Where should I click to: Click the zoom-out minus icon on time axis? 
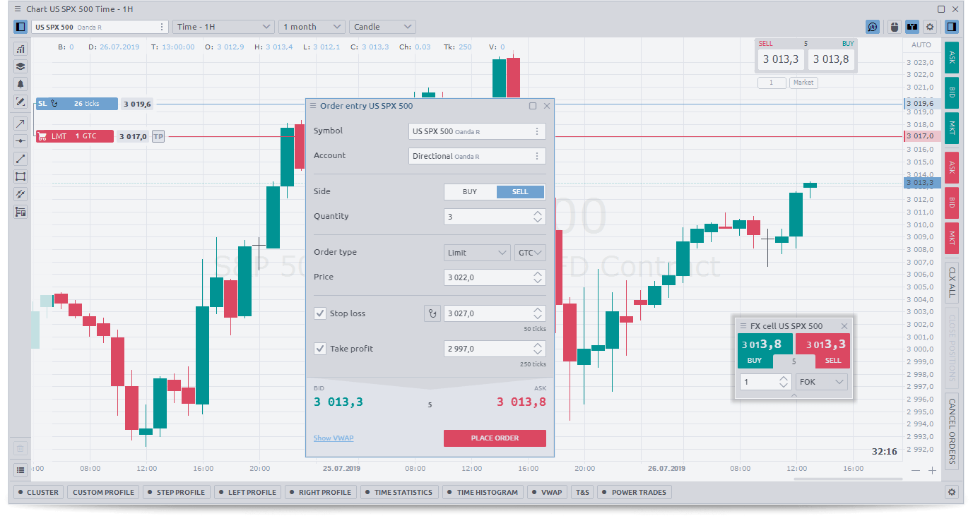(916, 470)
